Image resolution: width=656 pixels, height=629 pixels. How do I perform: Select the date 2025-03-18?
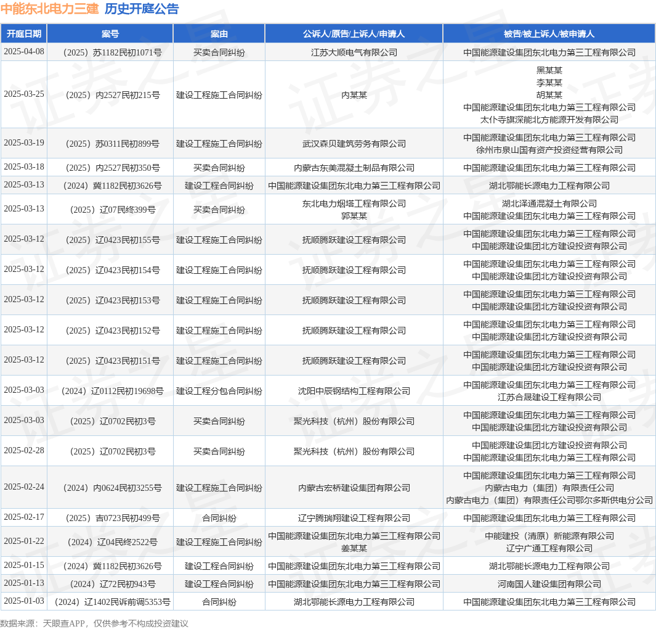point(24,166)
